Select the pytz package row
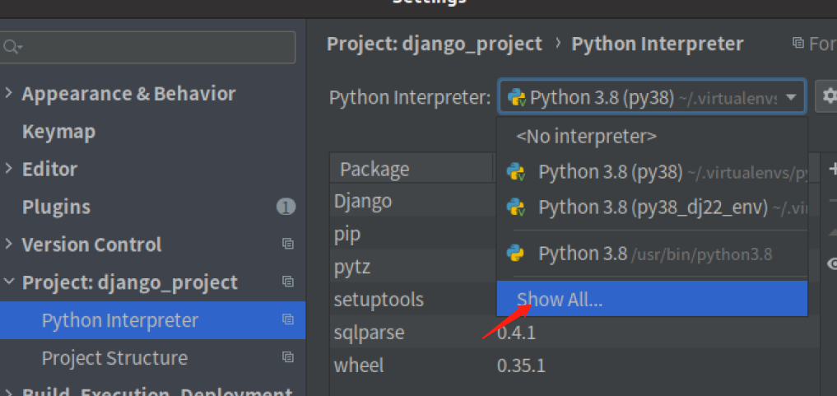The height and width of the screenshot is (396, 837). [413, 266]
